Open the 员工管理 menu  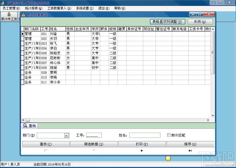[x=11, y=8]
